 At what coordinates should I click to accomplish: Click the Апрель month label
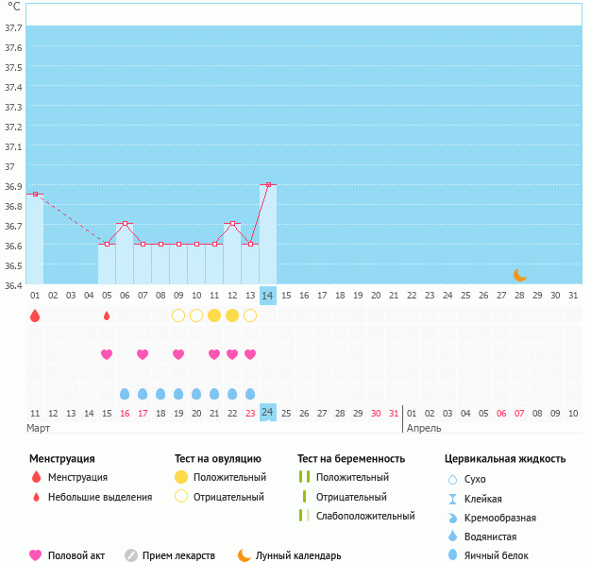click(x=423, y=428)
